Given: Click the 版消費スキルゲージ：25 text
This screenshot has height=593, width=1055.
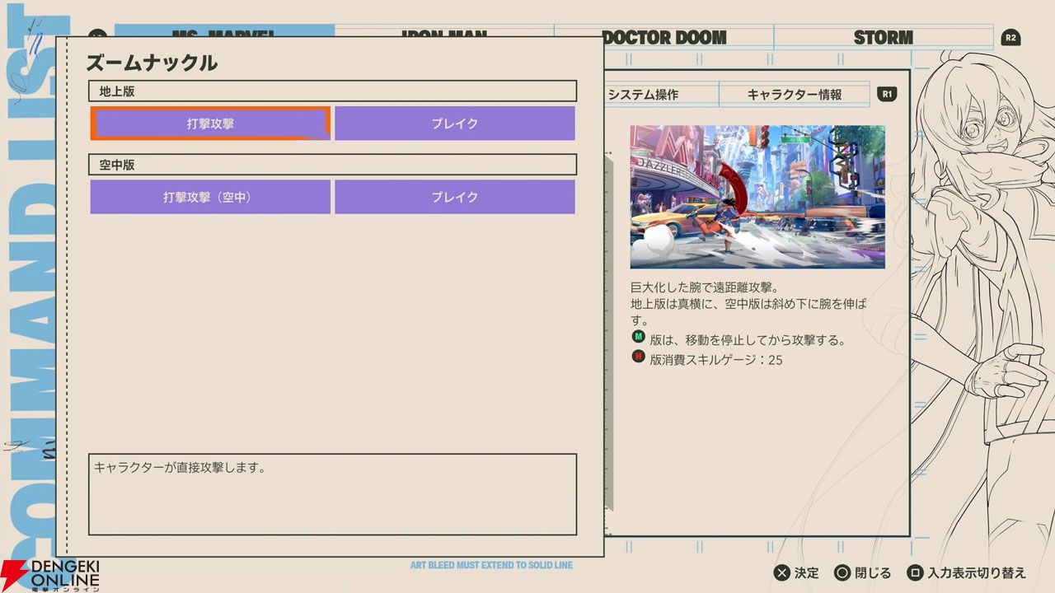Looking at the screenshot, I should pos(716,359).
